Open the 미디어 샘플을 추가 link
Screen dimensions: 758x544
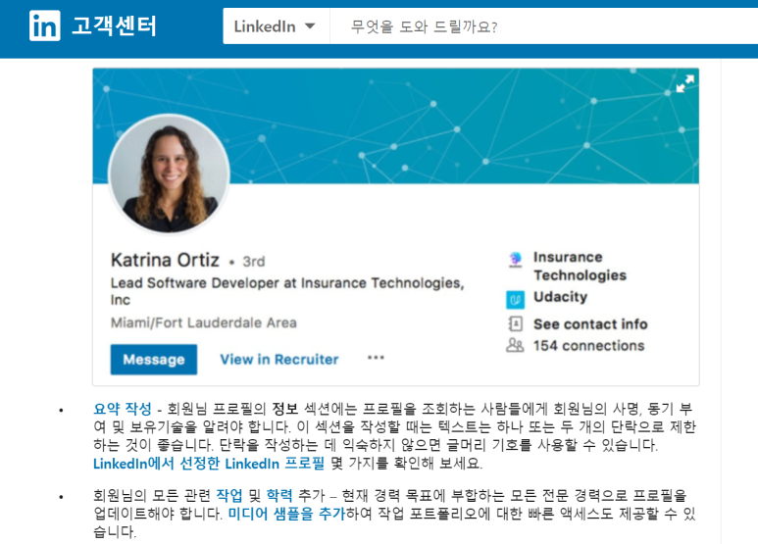286,513
